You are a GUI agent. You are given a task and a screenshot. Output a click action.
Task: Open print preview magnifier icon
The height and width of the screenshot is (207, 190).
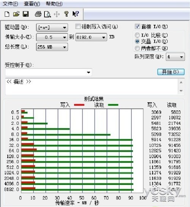coord(47,14)
